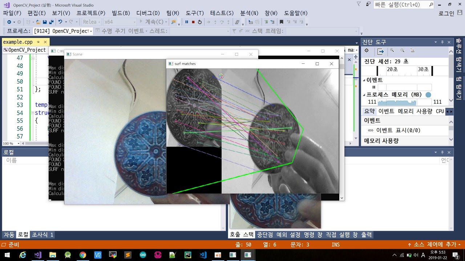
Task: Open the 빌드(B) menu
Action: [x=121, y=13]
